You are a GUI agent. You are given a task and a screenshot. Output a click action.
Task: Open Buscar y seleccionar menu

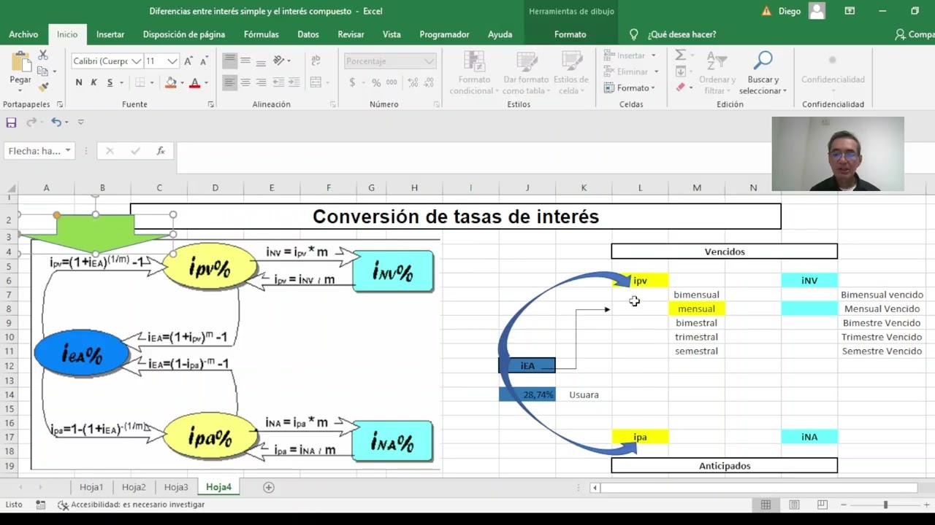[763, 73]
